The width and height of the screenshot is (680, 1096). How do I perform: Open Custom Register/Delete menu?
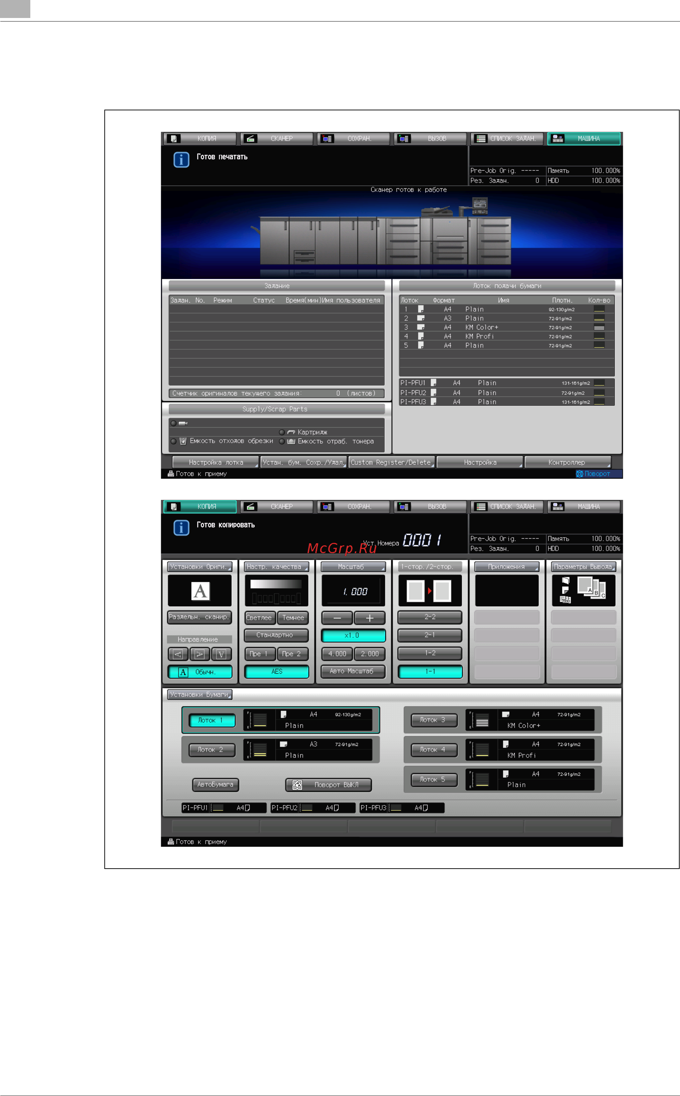click(392, 462)
